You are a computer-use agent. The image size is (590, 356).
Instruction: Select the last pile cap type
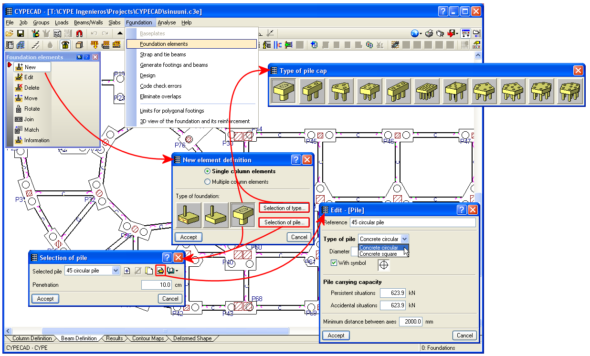point(570,91)
